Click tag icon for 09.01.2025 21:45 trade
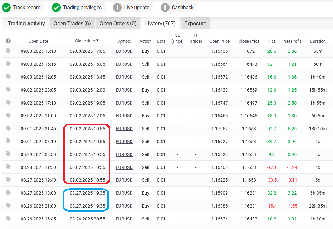This screenshot has height=229, width=333. point(8,128)
